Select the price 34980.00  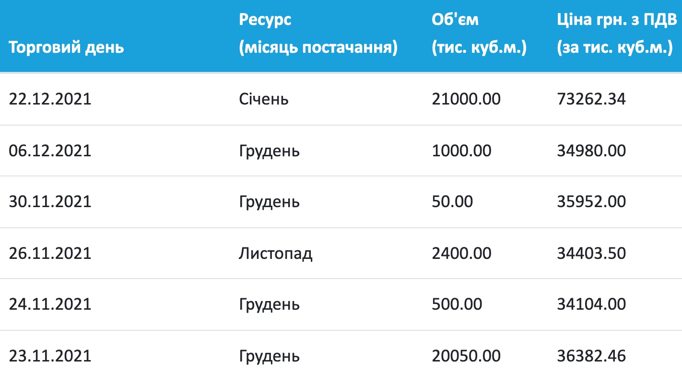591,151
